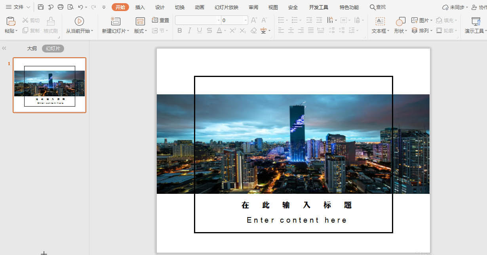Toggle bold formatting
The height and width of the screenshot is (255, 487).
[x=179, y=30]
